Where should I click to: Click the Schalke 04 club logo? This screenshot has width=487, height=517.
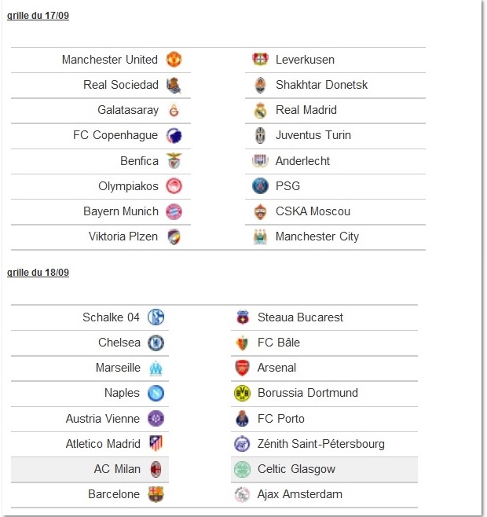[156, 317]
